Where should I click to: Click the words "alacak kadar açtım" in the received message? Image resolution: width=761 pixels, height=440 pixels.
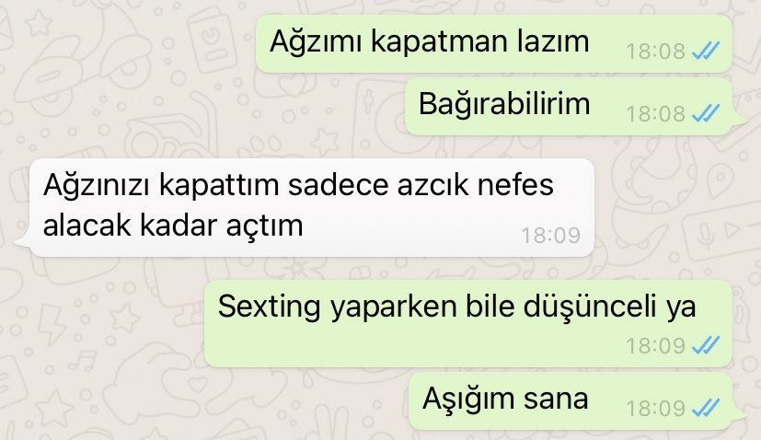coord(173,226)
